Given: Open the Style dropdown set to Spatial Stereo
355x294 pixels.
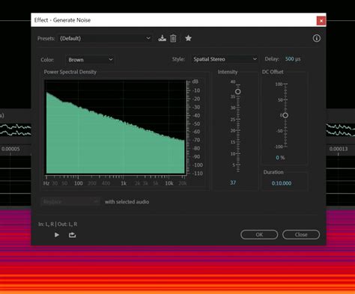Looking at the screenshot, I should [225, 59].
